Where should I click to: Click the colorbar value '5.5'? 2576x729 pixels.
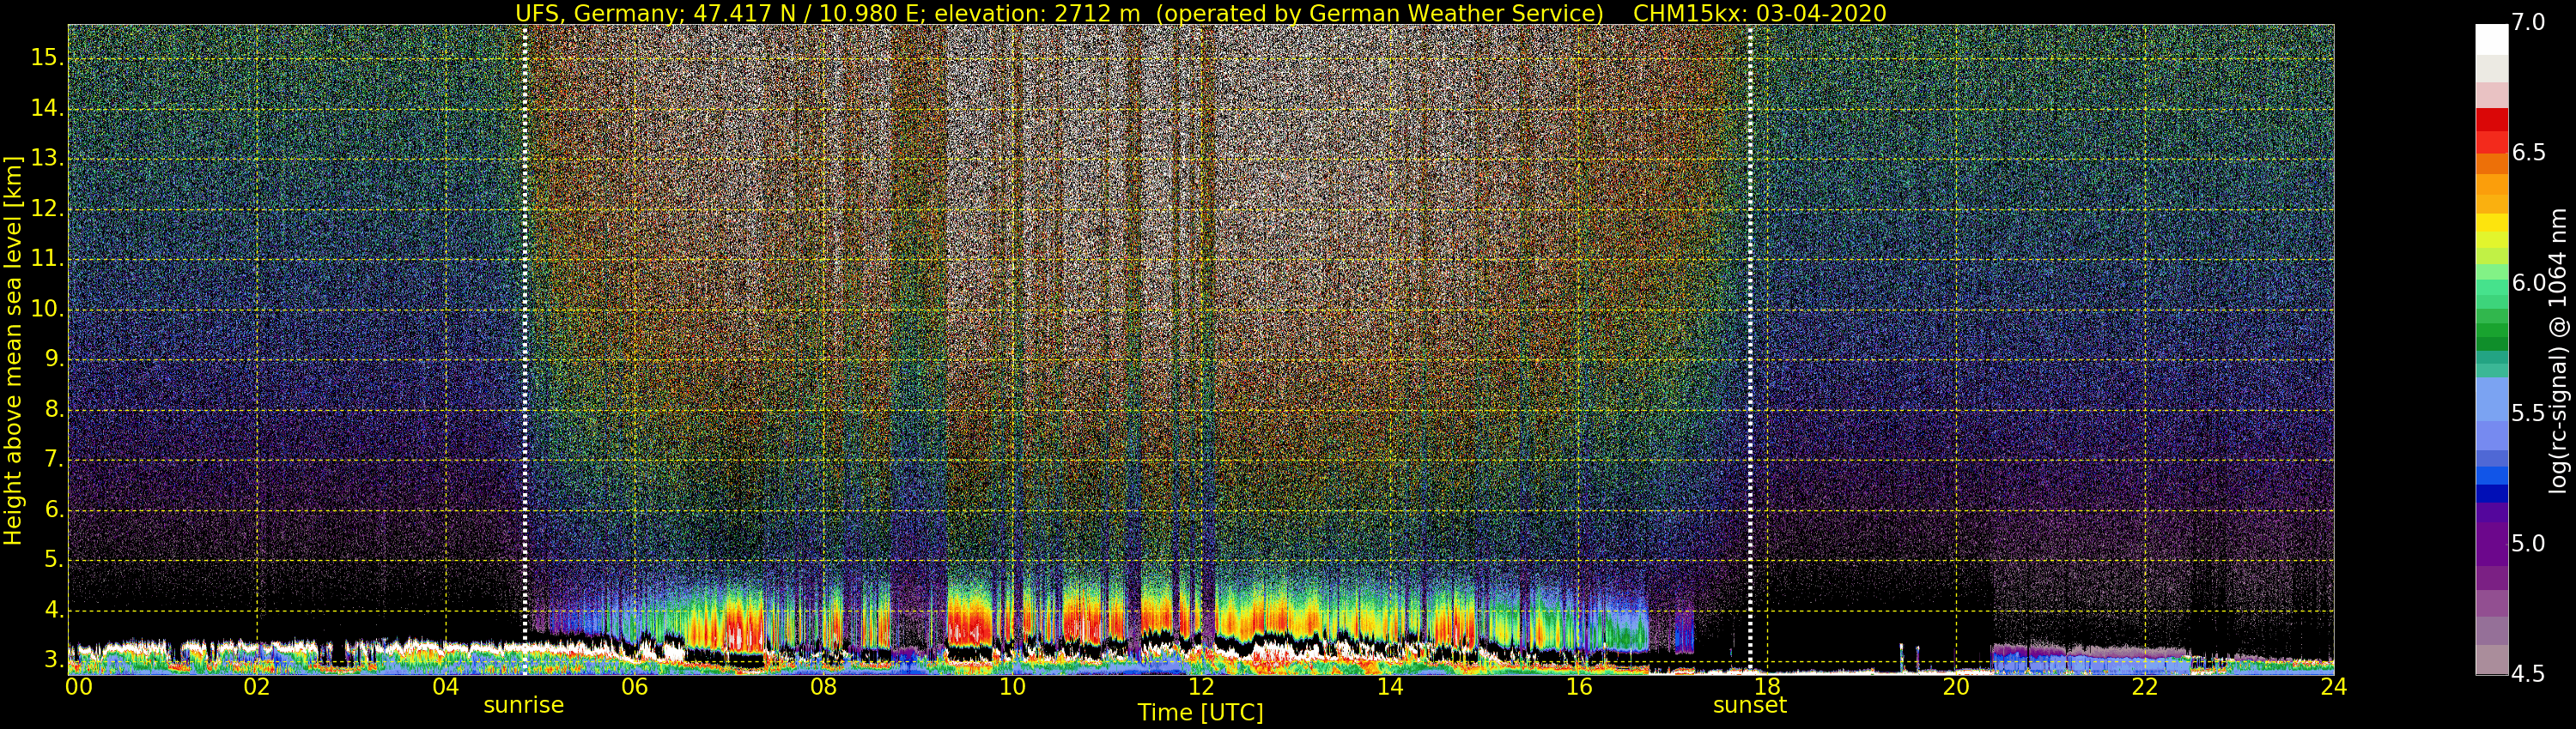[x=2529, y=413]
